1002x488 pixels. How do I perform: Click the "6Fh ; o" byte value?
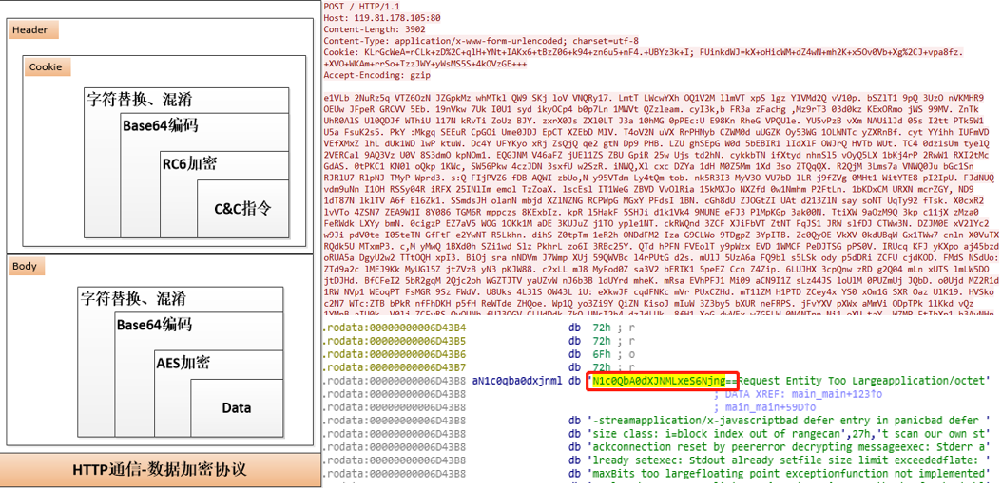[612, 354]
